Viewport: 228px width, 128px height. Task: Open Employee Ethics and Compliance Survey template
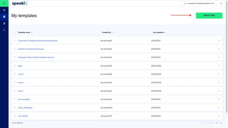pyautogui.click(x=36, y=57)
